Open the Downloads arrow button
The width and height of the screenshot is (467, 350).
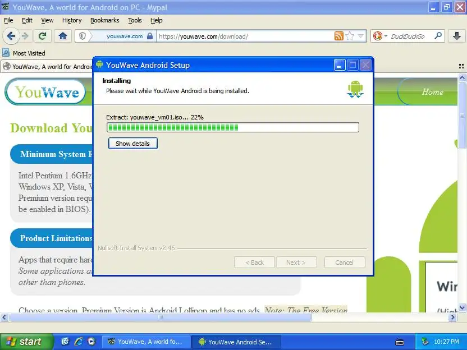456,36
